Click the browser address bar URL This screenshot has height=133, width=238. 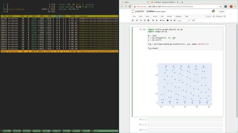click(170, 7)
